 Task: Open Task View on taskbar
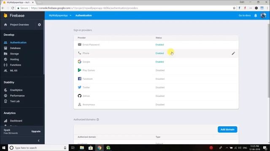pos(73,148)
